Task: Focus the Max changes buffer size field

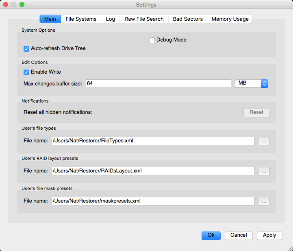Action: [x=158, y=83]
